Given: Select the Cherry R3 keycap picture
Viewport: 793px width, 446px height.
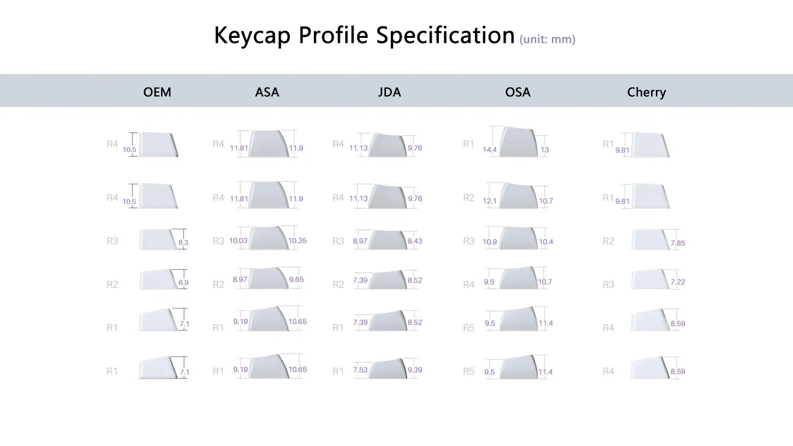Looking at the screenshot, I should pos(651,280).
